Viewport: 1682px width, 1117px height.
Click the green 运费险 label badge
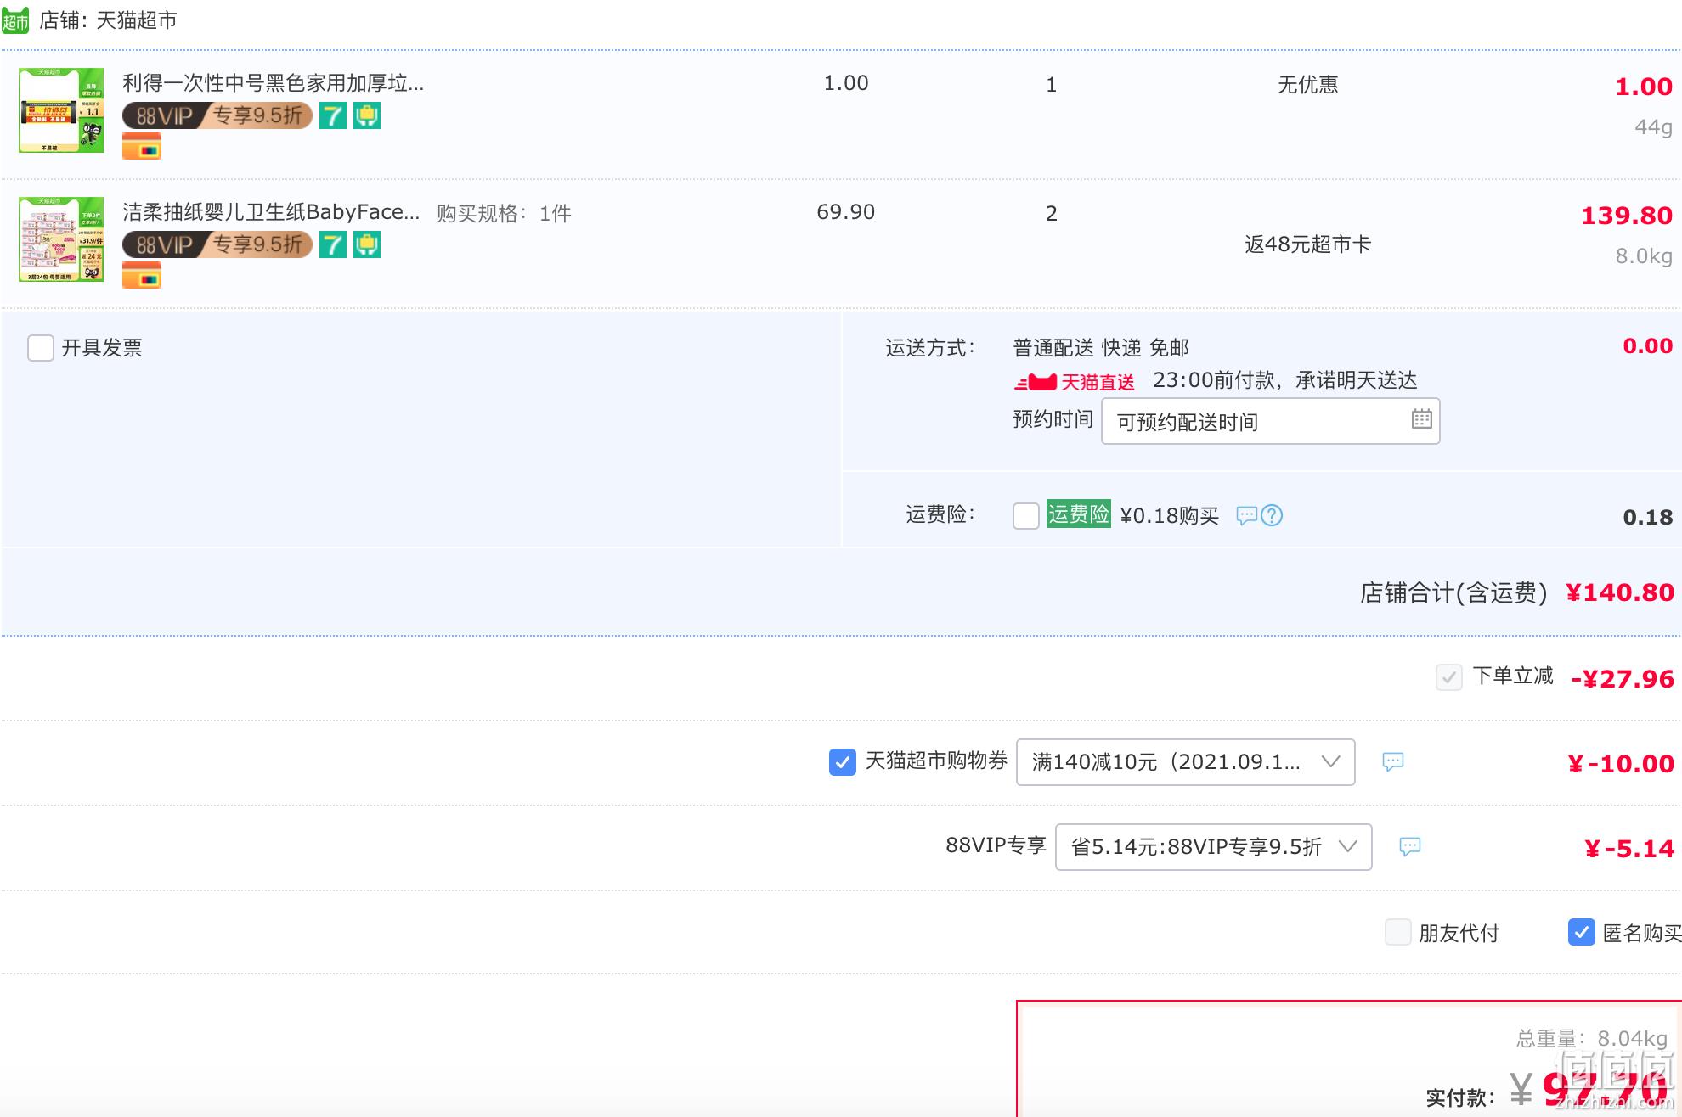pos(1079,514)
